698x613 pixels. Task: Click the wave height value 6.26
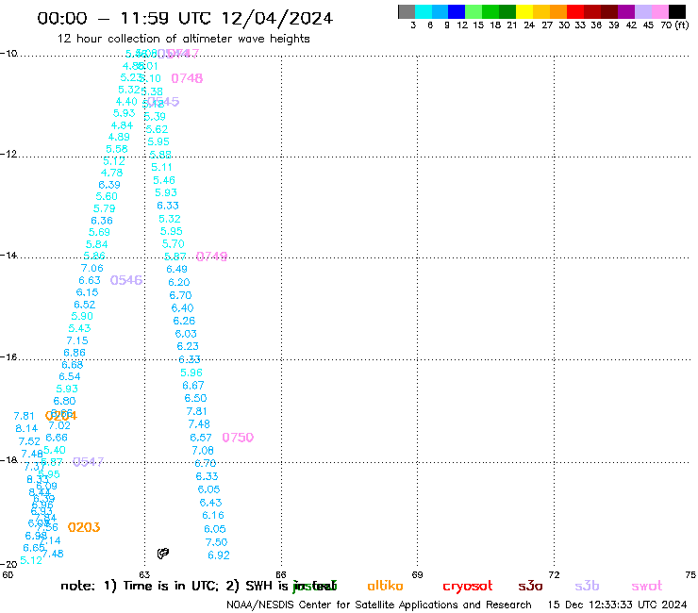[184, 321]
